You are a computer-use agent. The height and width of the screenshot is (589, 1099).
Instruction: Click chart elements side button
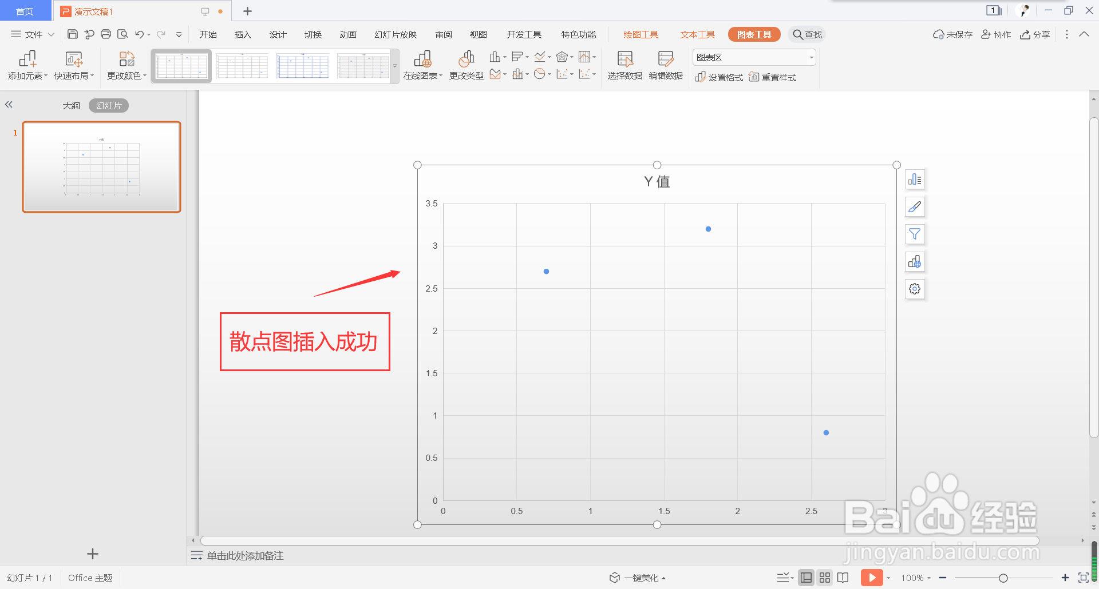(x=915, y=180)
